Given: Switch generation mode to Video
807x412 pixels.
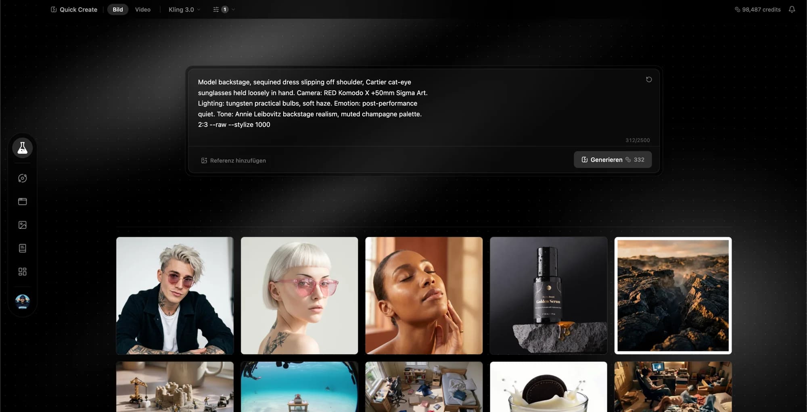Looking at the screenshot, I should pos(142,9).
